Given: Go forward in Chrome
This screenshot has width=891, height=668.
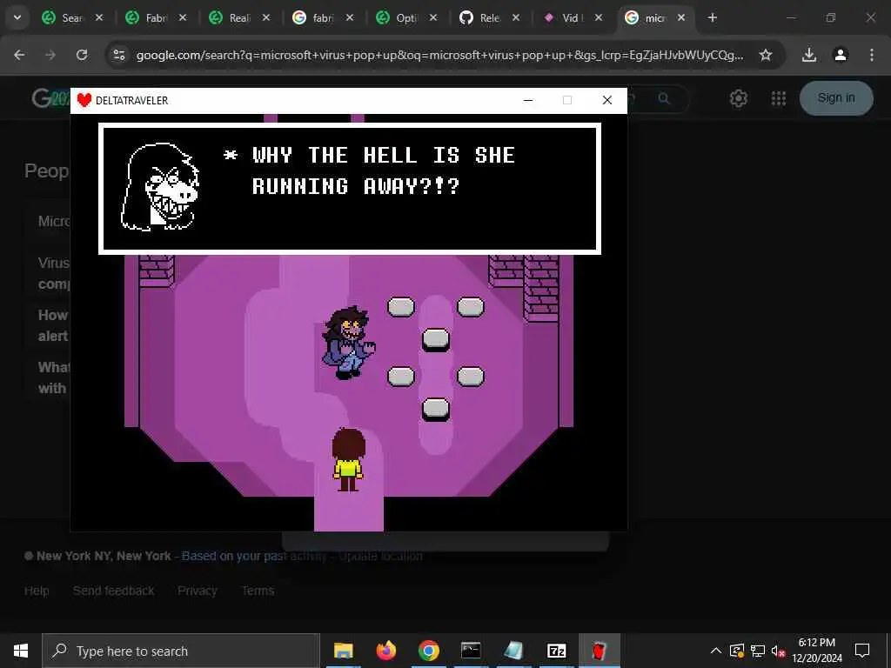Looking at the screenshot, I should coord(50,55).
